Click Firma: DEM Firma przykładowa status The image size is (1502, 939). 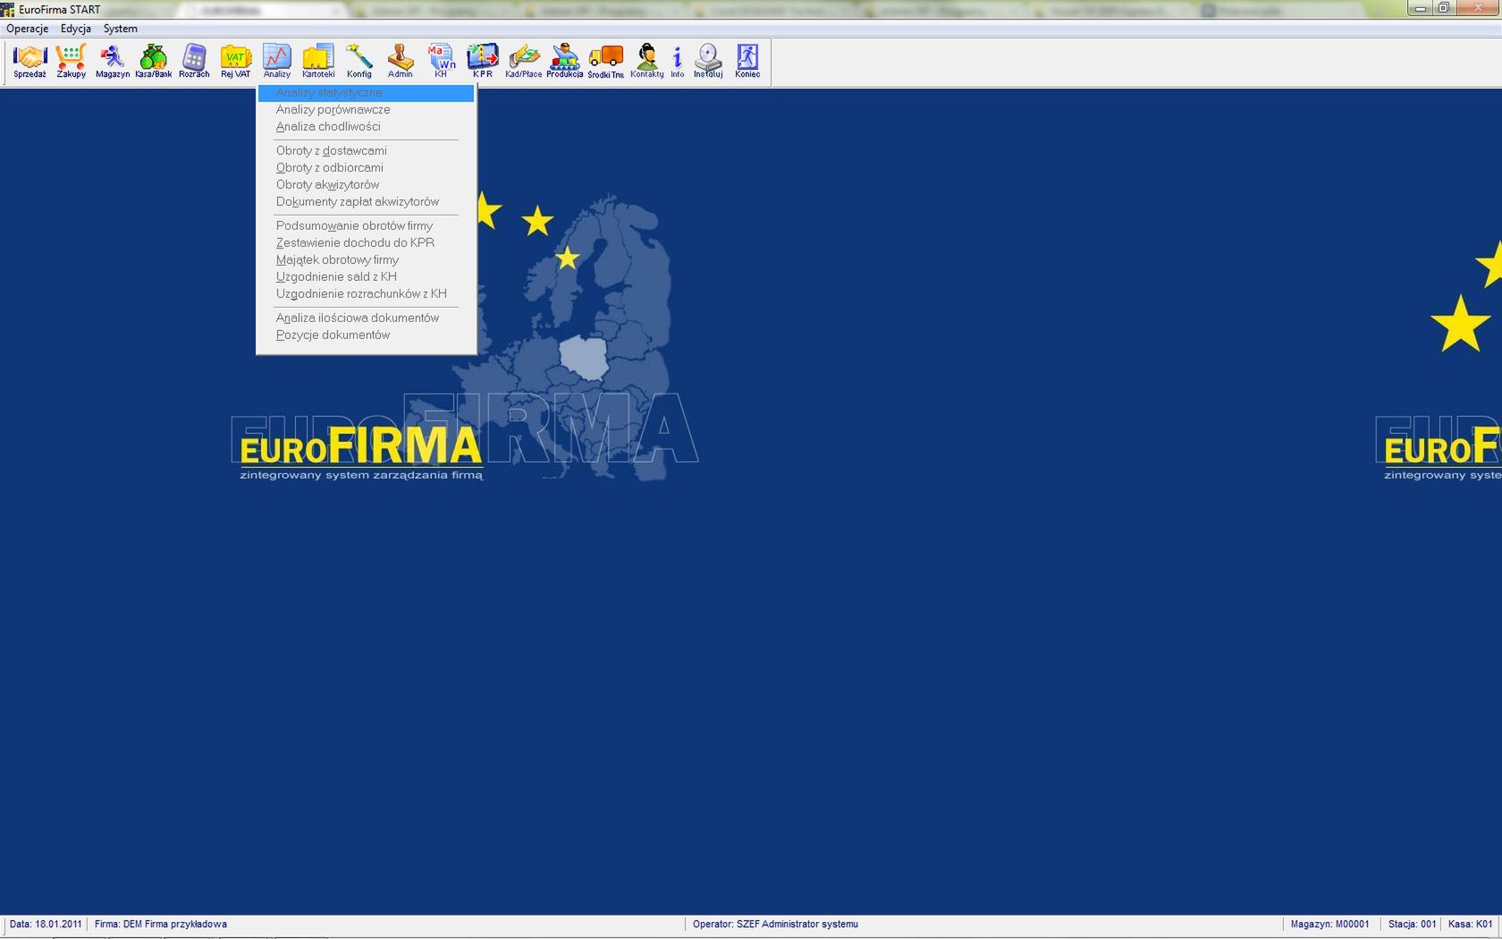tap(161, 925)
